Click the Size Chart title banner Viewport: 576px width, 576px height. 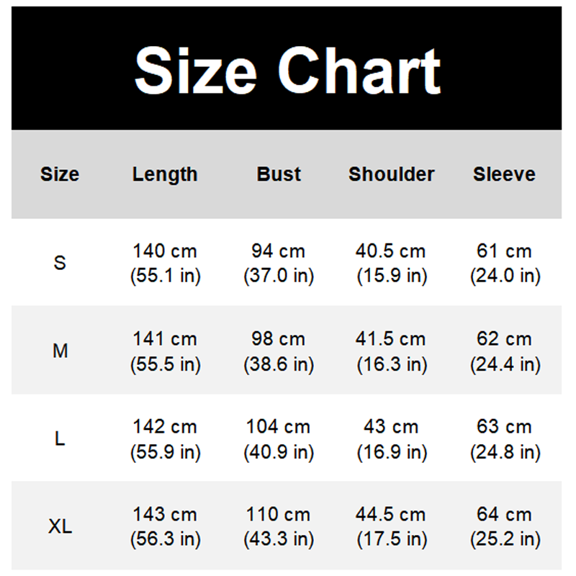[x=287, y=68]
